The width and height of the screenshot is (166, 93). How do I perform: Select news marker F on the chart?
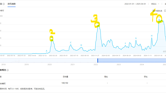pos(125,43)
